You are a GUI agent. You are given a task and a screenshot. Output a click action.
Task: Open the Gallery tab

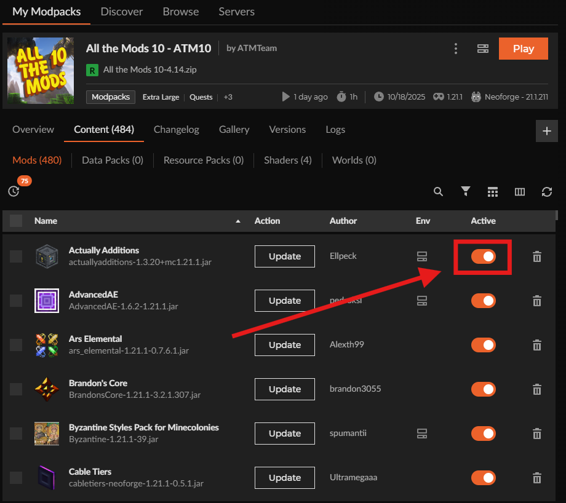(x=234, y=130)
